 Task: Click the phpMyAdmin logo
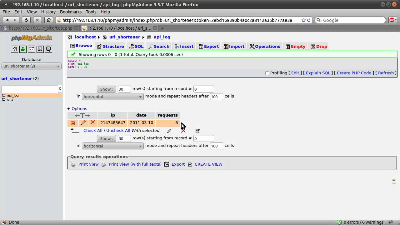[x=32, y=38]
